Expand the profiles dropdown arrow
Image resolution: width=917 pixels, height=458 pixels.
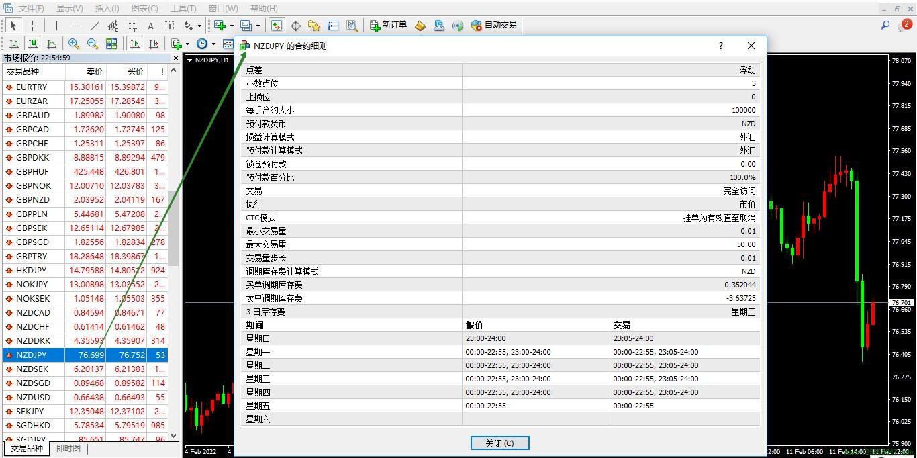[x=258, y=26]
